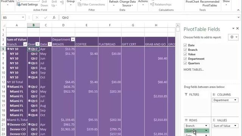
Task: Expand the formula bar with right arrow
Action: [239, 17]
